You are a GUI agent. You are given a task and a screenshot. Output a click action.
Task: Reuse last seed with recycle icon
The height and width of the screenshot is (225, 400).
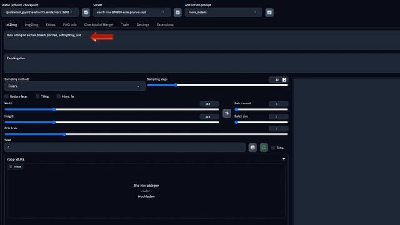pos(264,147)
